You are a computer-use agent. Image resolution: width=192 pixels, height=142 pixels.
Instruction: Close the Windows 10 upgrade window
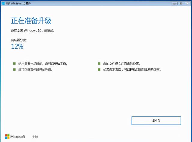(187, 4)
